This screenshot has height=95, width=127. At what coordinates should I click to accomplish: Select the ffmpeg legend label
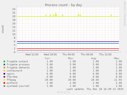pos(11,80)
